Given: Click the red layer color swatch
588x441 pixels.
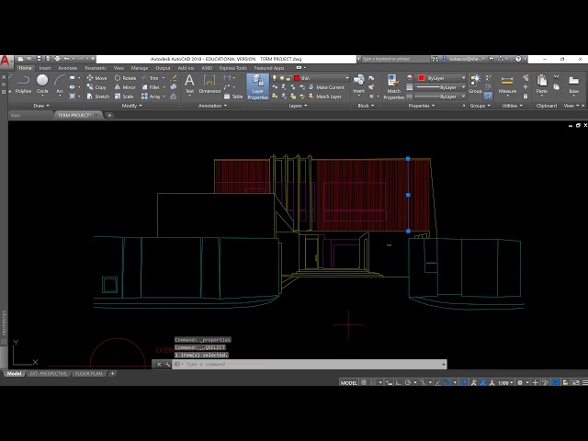Looking at the screenshot, I should [297, 78].
